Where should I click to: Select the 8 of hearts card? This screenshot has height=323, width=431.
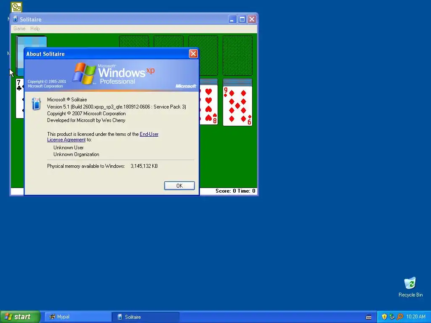click(209, 105)
